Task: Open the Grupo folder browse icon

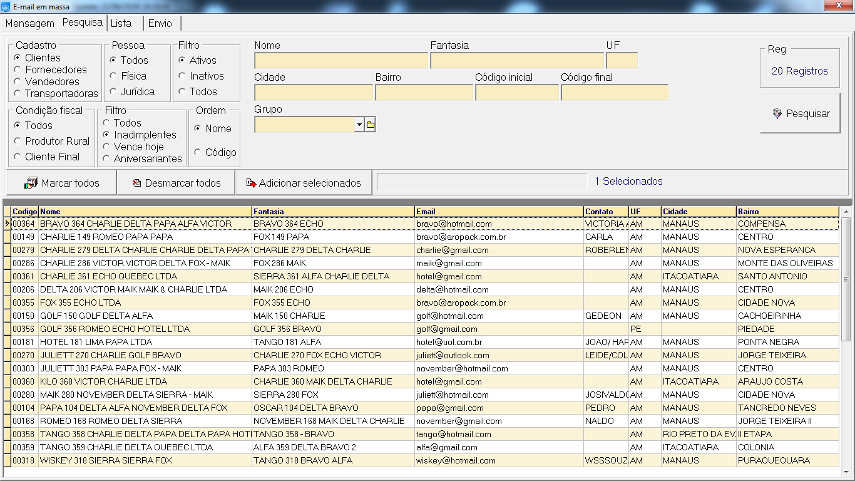Action: [371, 125]
